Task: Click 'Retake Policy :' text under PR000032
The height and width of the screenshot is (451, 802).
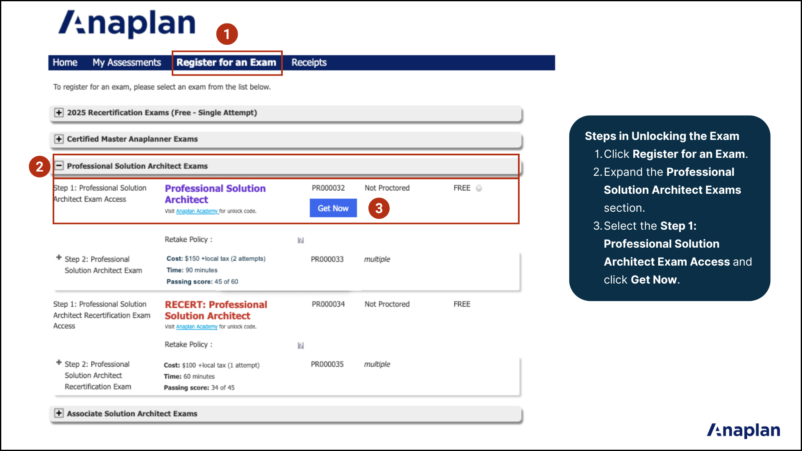Action: [188, 240]
